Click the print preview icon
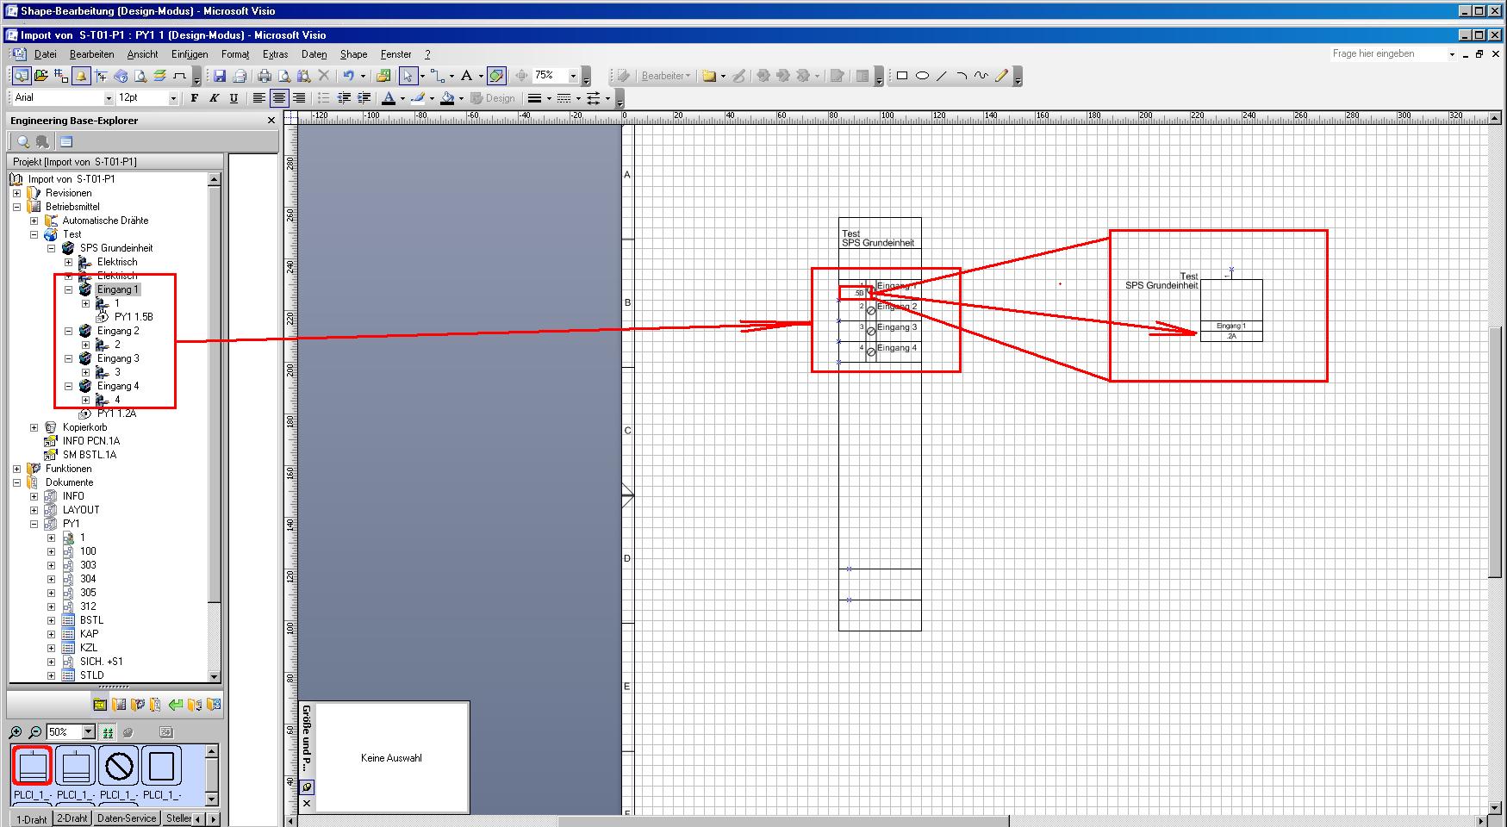Screen dimensions: 1507x827 (284, 76)
